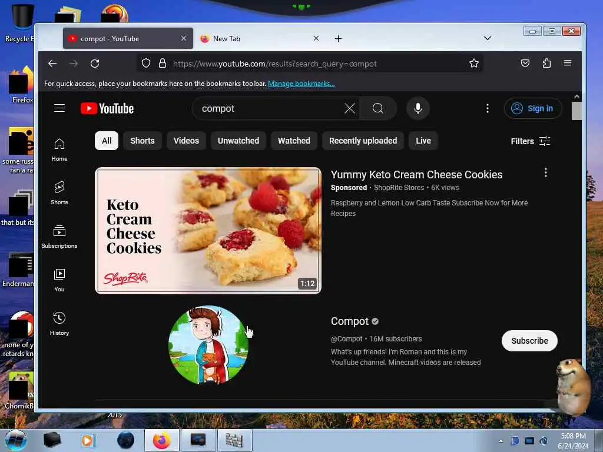Select the Shorts filter chip
This screenshot has height=452, width=603.
143,141
